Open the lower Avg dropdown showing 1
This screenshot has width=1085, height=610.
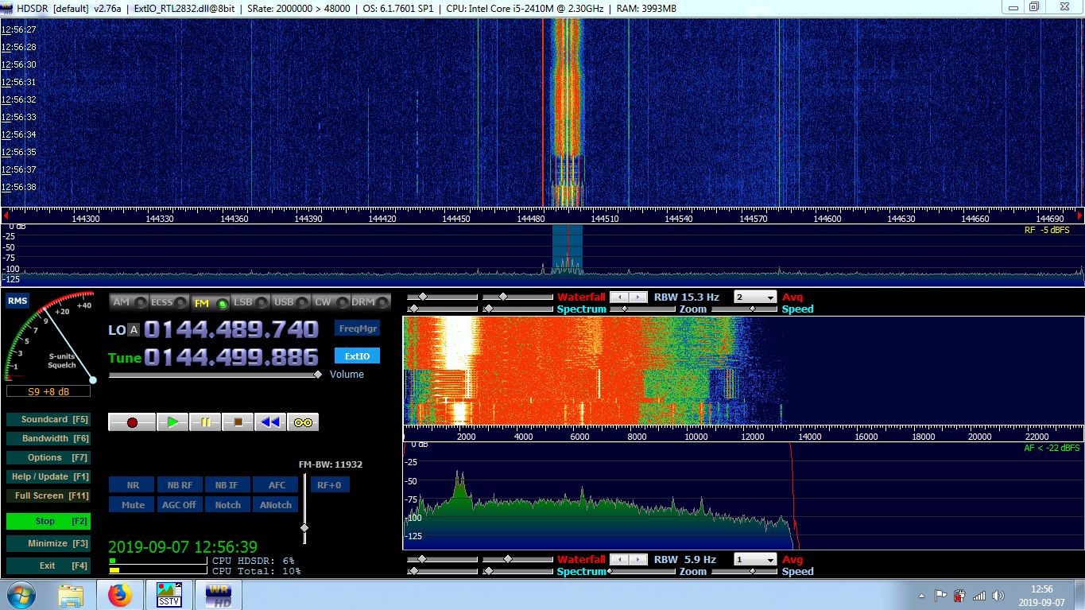tap(754, 560)
